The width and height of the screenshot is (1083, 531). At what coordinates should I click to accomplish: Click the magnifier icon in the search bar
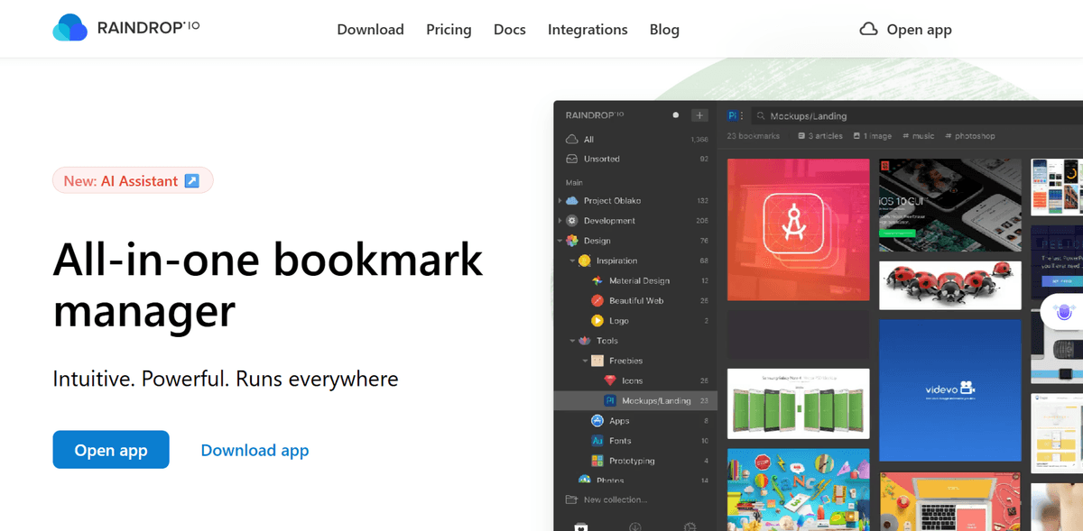[761, 116]
